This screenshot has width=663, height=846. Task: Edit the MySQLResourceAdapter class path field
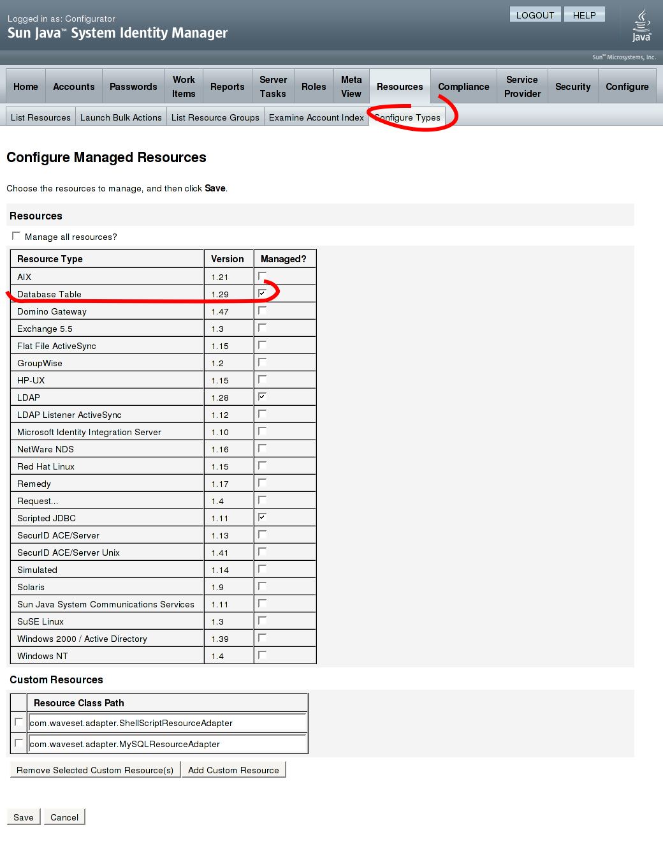[x=168, y=744]
